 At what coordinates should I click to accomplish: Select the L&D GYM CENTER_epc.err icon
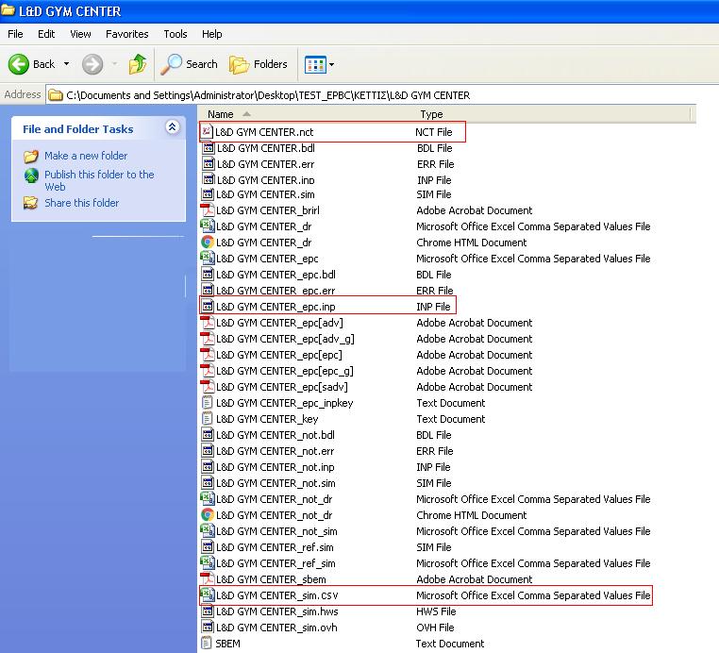[208, 290]
